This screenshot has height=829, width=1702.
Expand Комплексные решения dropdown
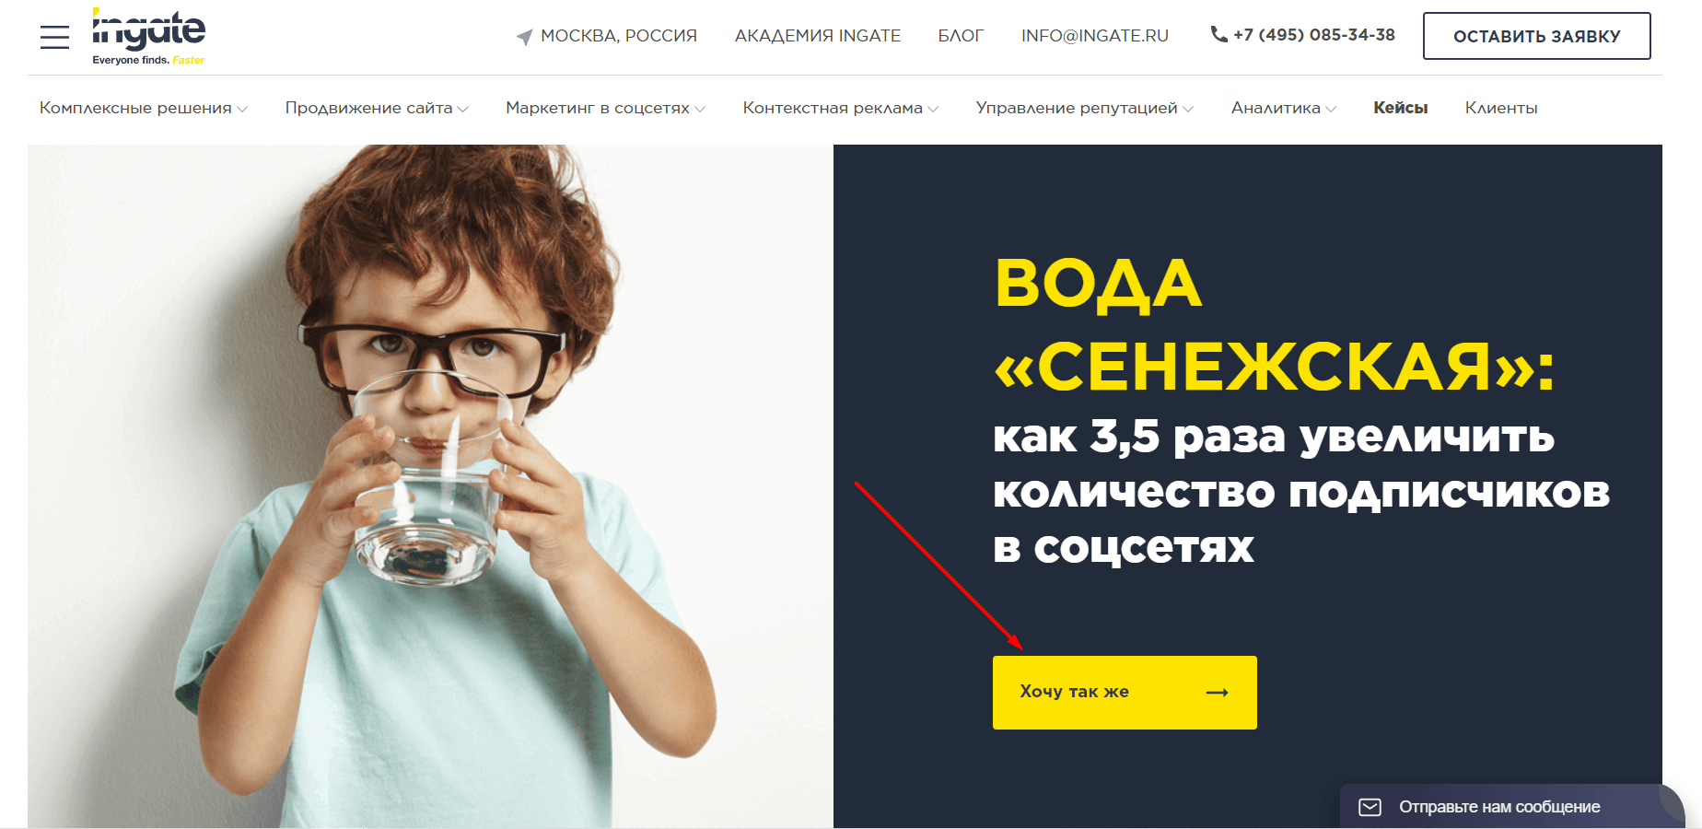point(143,108)
